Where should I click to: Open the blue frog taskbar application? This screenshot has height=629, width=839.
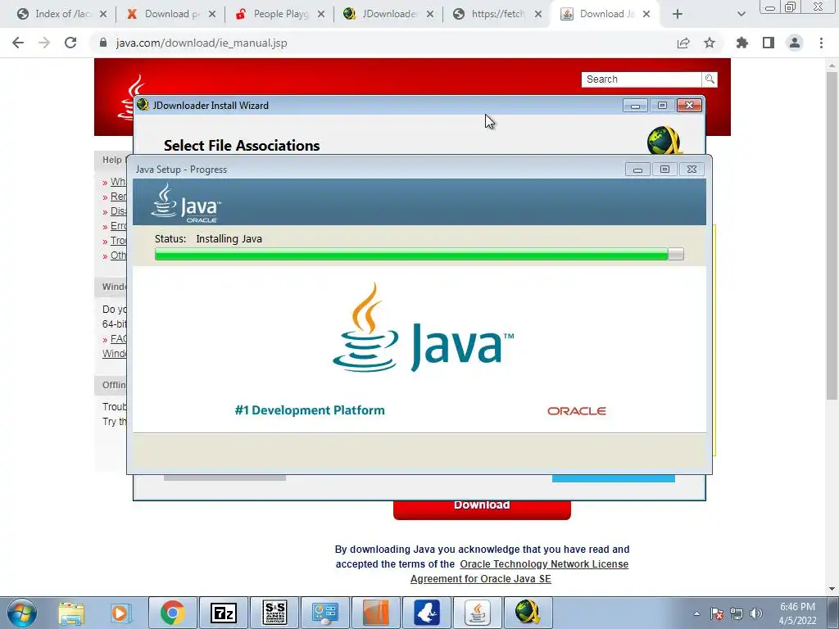(427, 613)
